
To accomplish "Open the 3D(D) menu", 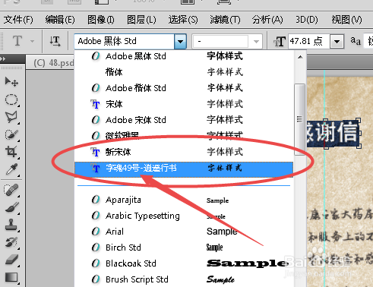I will [x=307, y=20].
